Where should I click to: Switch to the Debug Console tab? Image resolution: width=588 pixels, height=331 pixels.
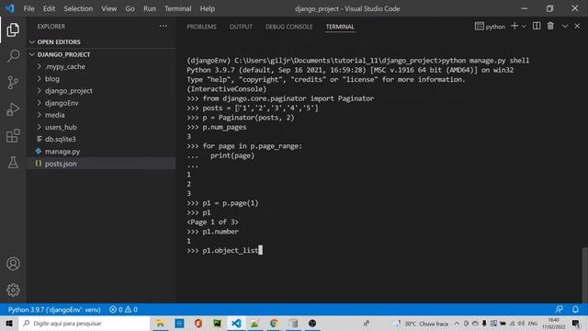(x=288, y=27)
